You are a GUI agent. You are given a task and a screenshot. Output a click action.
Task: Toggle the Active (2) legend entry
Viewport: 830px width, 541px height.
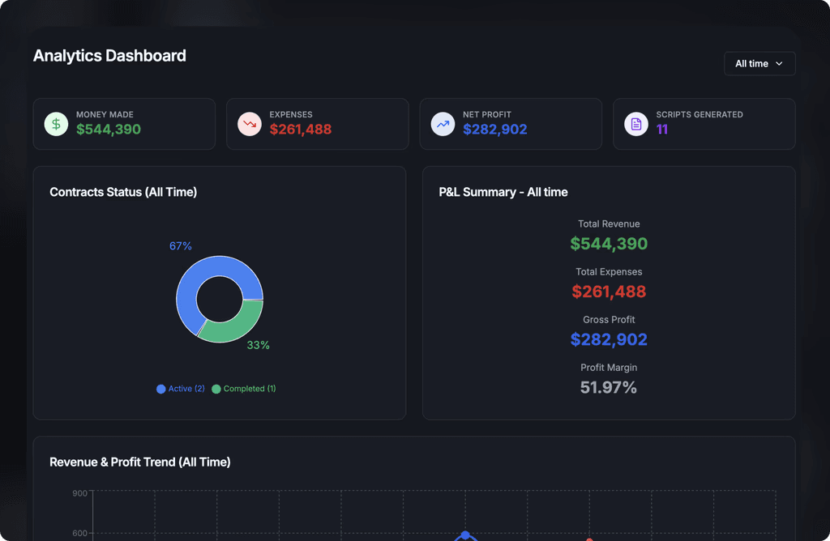coord(181,389)
